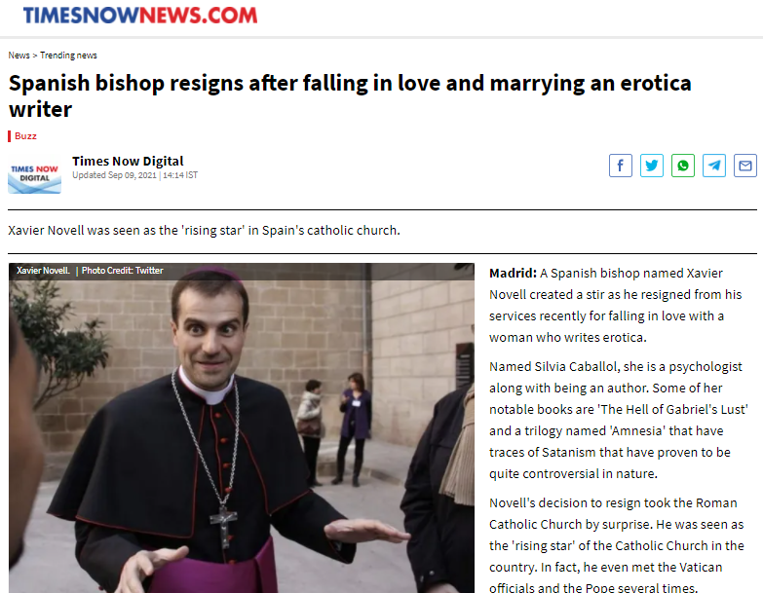763x593 pixels.
Task: Click the paragraph naming Silvia Caballol
Action: (619, 420)
